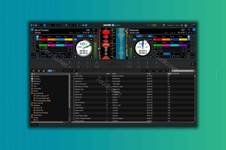Trigger the magenta hot cue on deck 1
226x150 pixels.
[x=52, y=45]
